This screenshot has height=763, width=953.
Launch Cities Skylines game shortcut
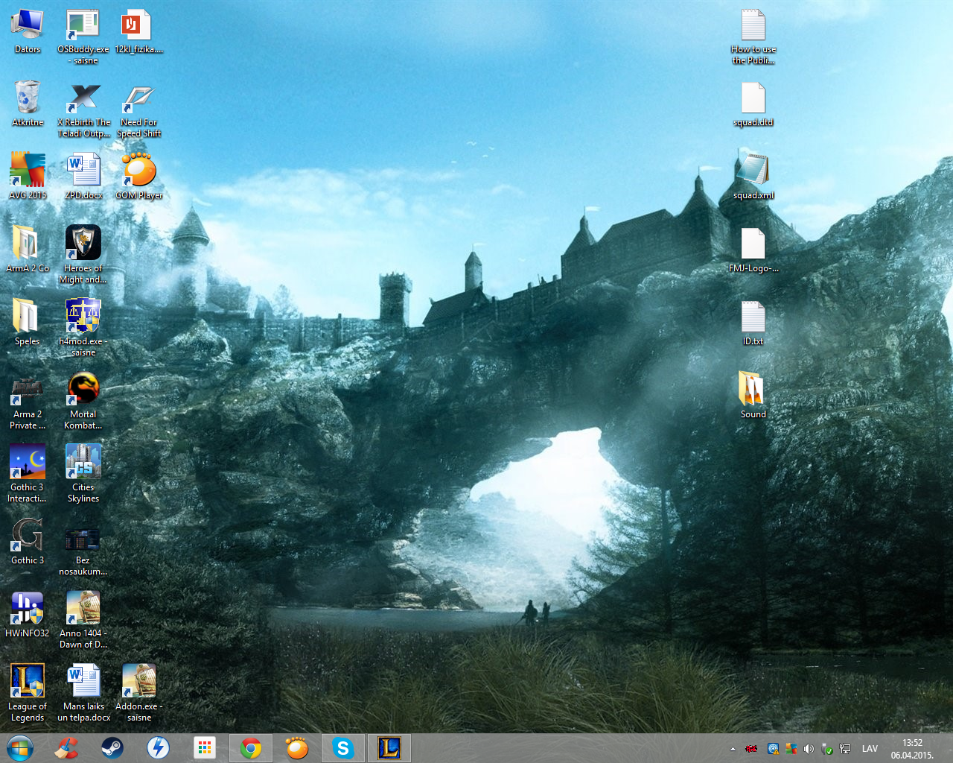pyautogui.click(x=83, y=475)
